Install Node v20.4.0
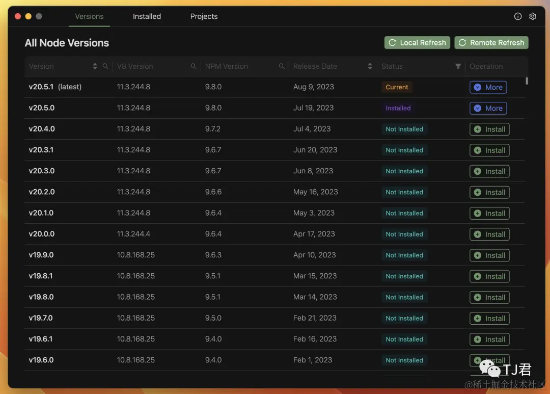The height and width of the screenshot is (394, 550). 489,129
